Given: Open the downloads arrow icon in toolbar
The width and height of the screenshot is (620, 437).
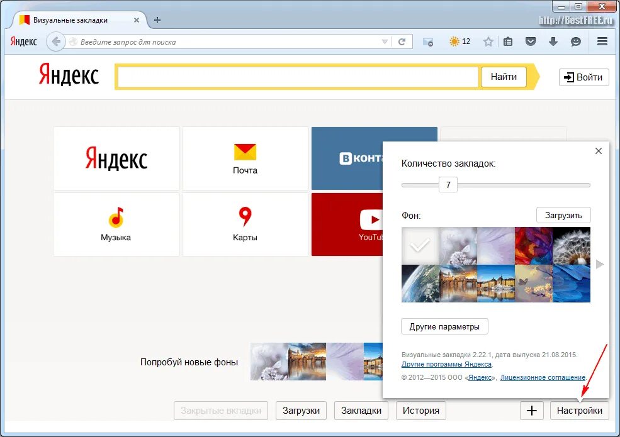Looking at the screenshot, I should pyautogui.click(x=553, y=41).
